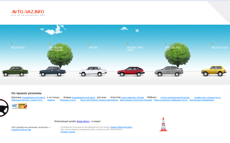This screenshot has width=230, height=143.
Task: Click the 'создание сайтов Уфа' link
Action: [21, 130]
